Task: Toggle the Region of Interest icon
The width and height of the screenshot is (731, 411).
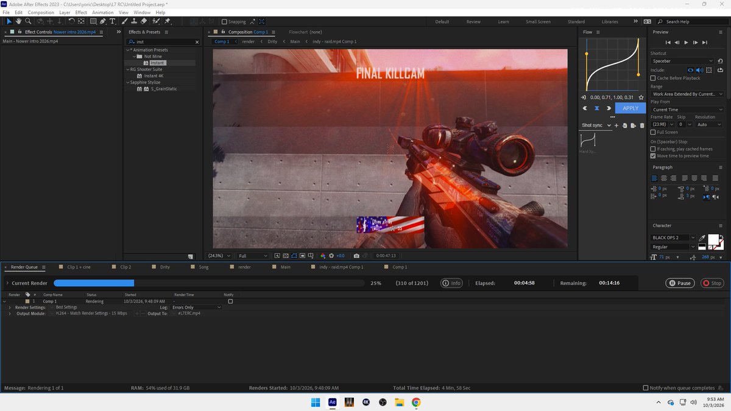Action: pos(303,256)
